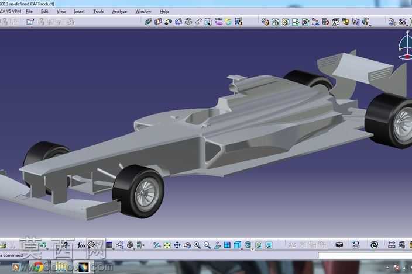The height and width of the screenshot is (274, 412).
Task: Insert a new Part via toolbar icon
Action: [x=286, y=22]
